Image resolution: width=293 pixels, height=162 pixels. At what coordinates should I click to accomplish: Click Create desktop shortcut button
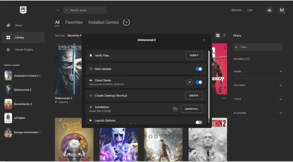(194, 96)
